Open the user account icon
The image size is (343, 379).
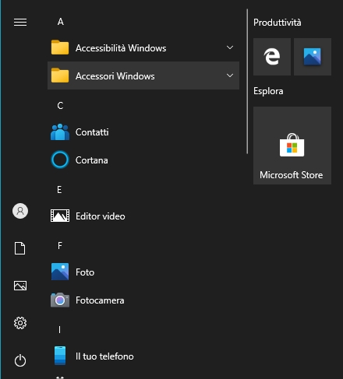click(20, 211)
